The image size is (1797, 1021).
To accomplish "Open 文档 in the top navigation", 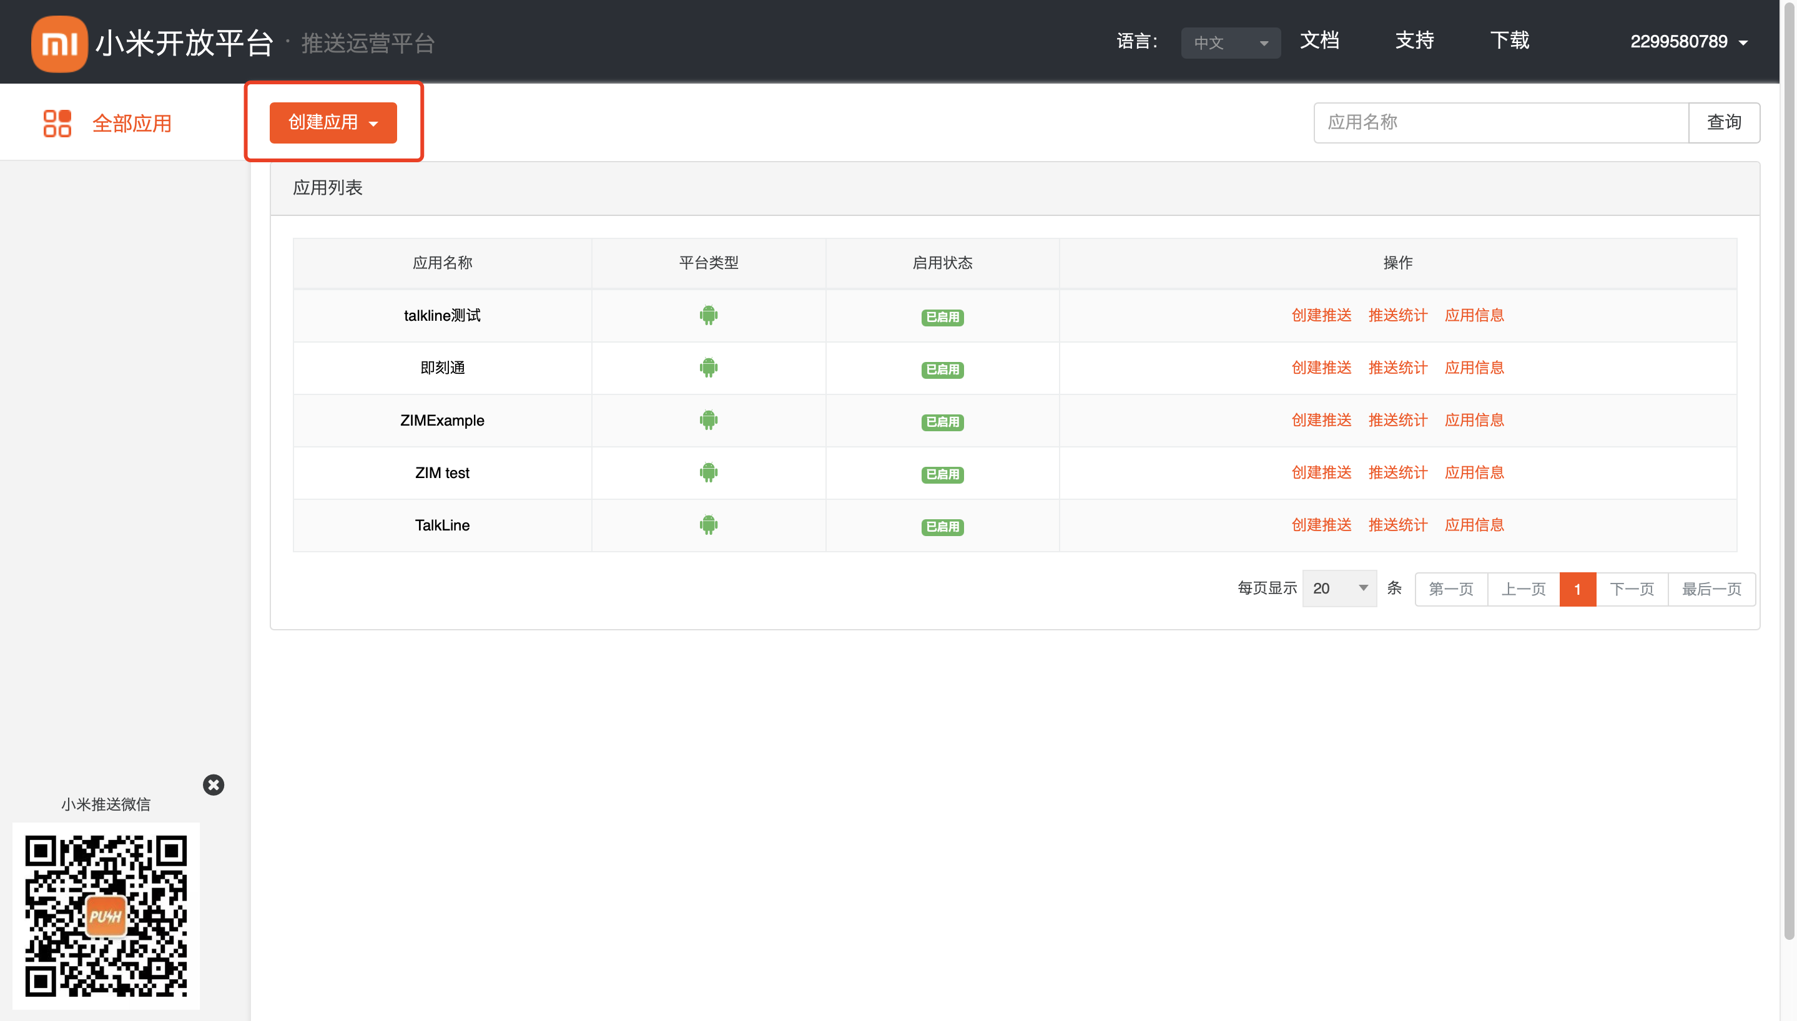I will [x=1319, y=41].
